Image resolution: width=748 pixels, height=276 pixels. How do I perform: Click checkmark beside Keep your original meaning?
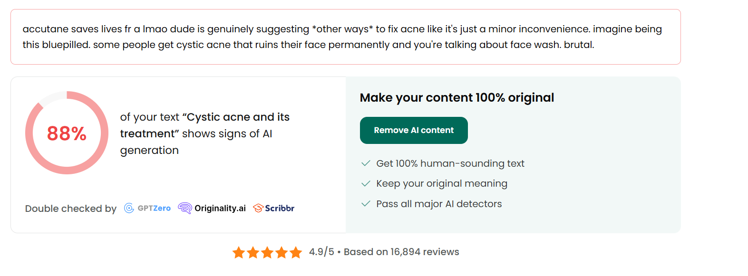point(366,183)
